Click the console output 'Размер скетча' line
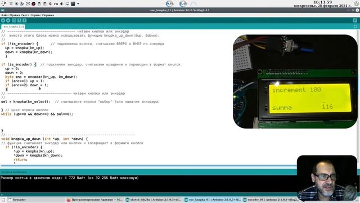This screenshot has width=360, height=203. pyautogui.click(x=70, y=178)
